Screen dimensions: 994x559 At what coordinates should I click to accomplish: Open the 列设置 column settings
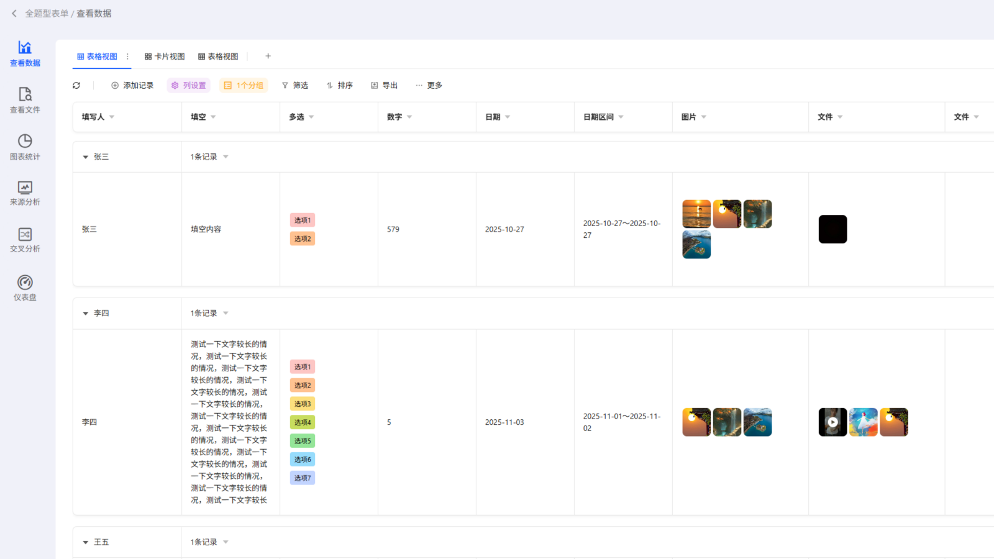[188, 85]
